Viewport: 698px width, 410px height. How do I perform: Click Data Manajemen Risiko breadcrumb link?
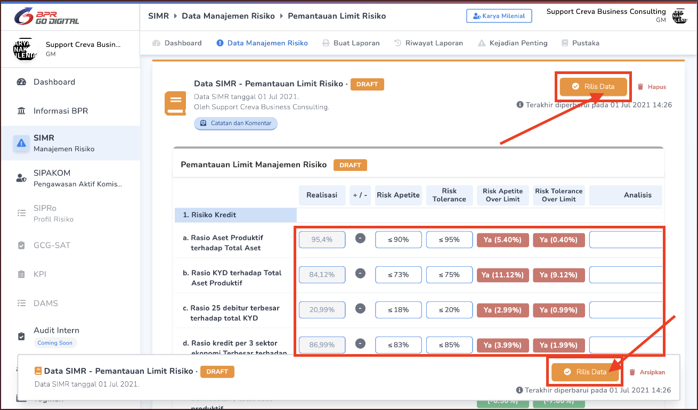pyautogui.click(x=228, y=16)
